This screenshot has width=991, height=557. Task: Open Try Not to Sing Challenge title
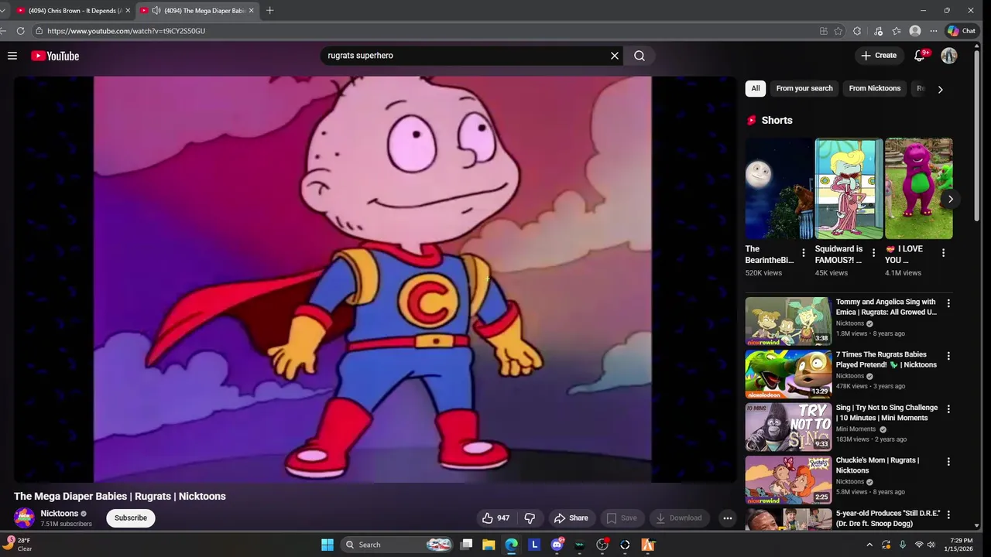coord(886,412)
